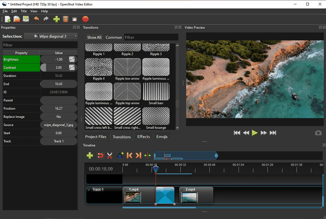Export video with red circle button
This screenshot has height=219, width=326.
click(x=85, y=19)
